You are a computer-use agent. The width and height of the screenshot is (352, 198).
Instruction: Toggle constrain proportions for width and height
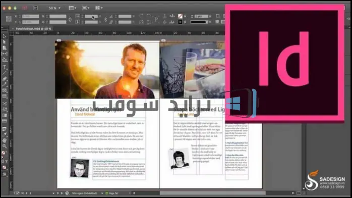click(70, 19)
